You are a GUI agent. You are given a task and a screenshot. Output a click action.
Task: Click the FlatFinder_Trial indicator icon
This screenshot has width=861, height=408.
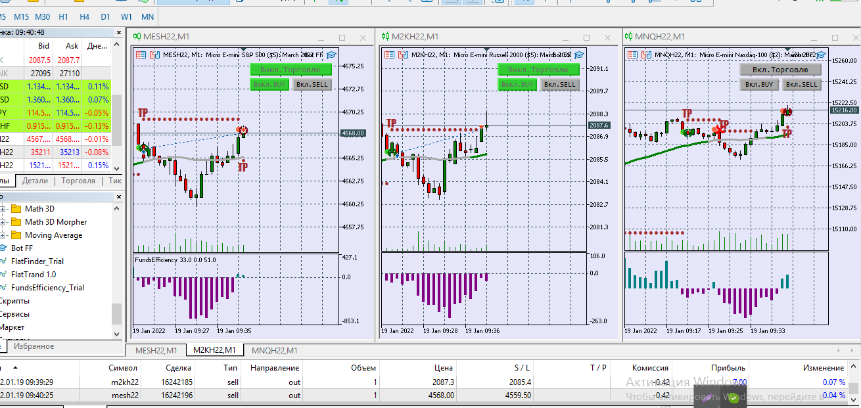(3, 261)
